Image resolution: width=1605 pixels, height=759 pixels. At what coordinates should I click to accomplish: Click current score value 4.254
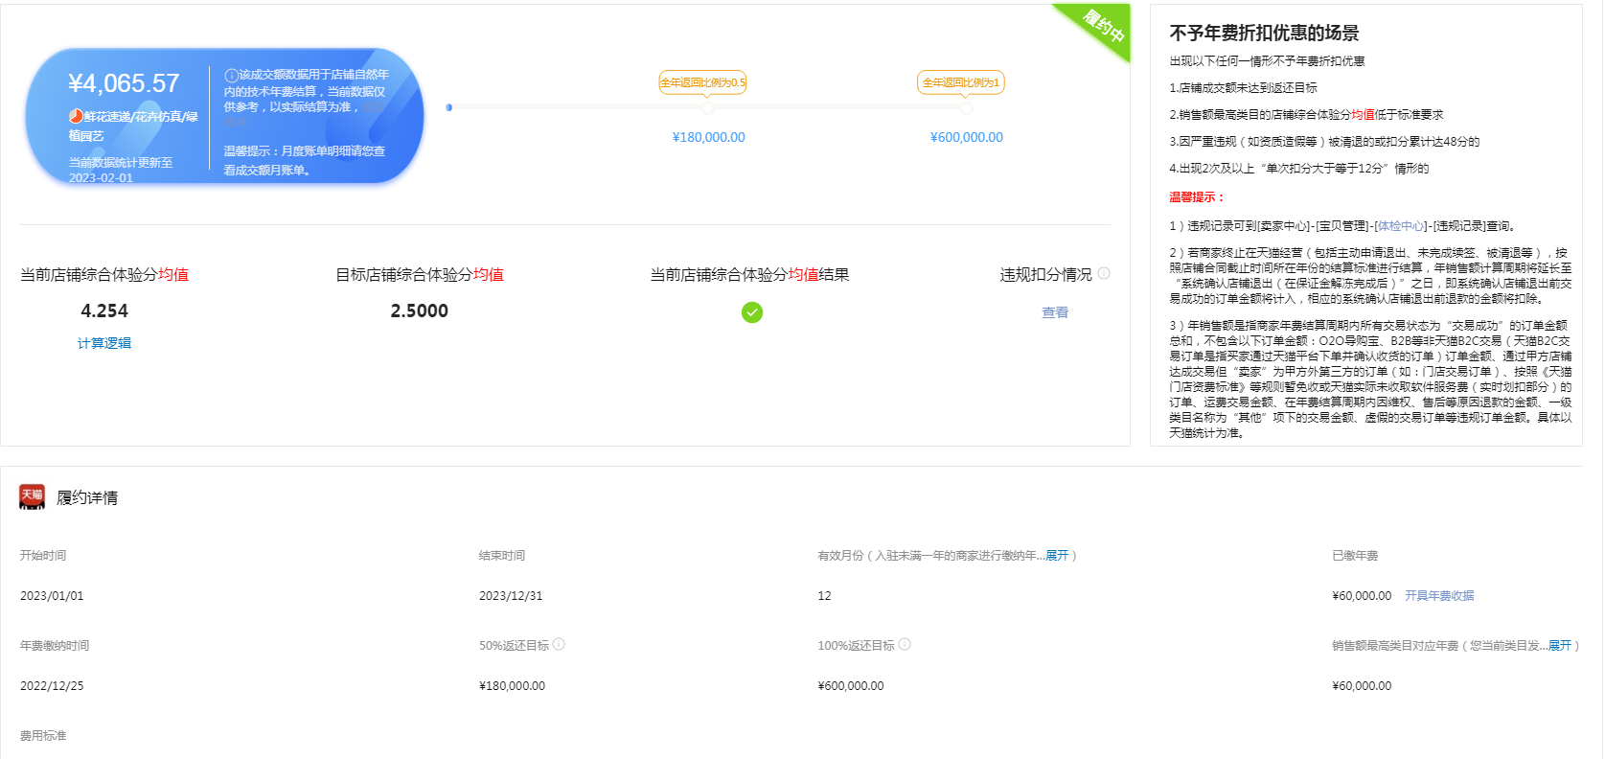point(104,310)
